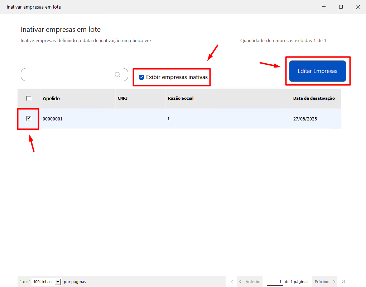Deselect the checkbox for company 00000001

(29, 118)
